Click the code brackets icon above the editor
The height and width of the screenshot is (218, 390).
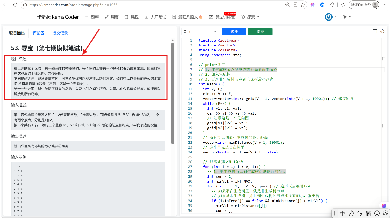click(x=375, y=31)
